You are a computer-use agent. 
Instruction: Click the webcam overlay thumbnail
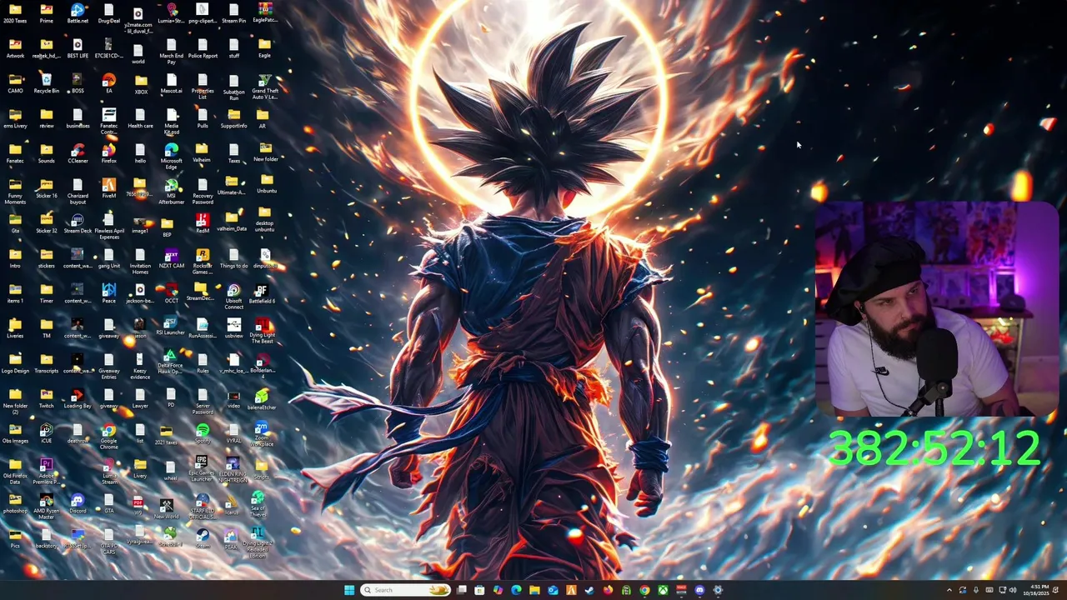(x=936, y=308)
